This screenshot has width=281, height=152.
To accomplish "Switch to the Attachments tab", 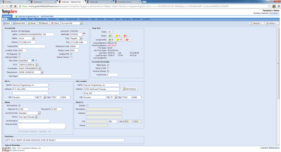I will coord(13,19).
